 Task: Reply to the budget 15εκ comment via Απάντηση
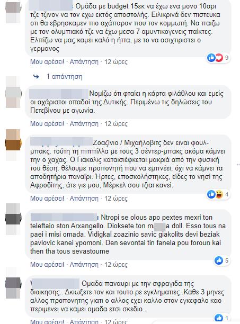coord(84,62)
